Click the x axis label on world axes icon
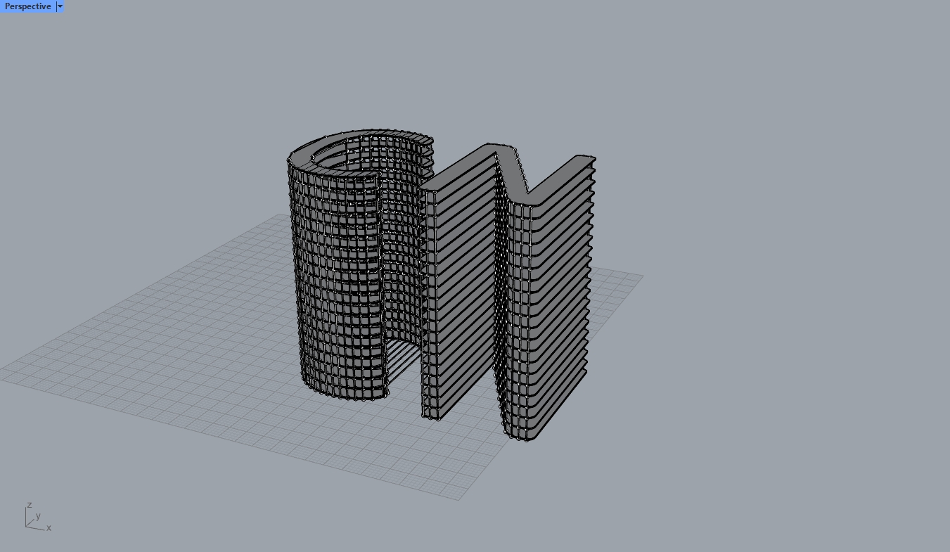Viewport: 950px width, 552px height. [48, 528]
